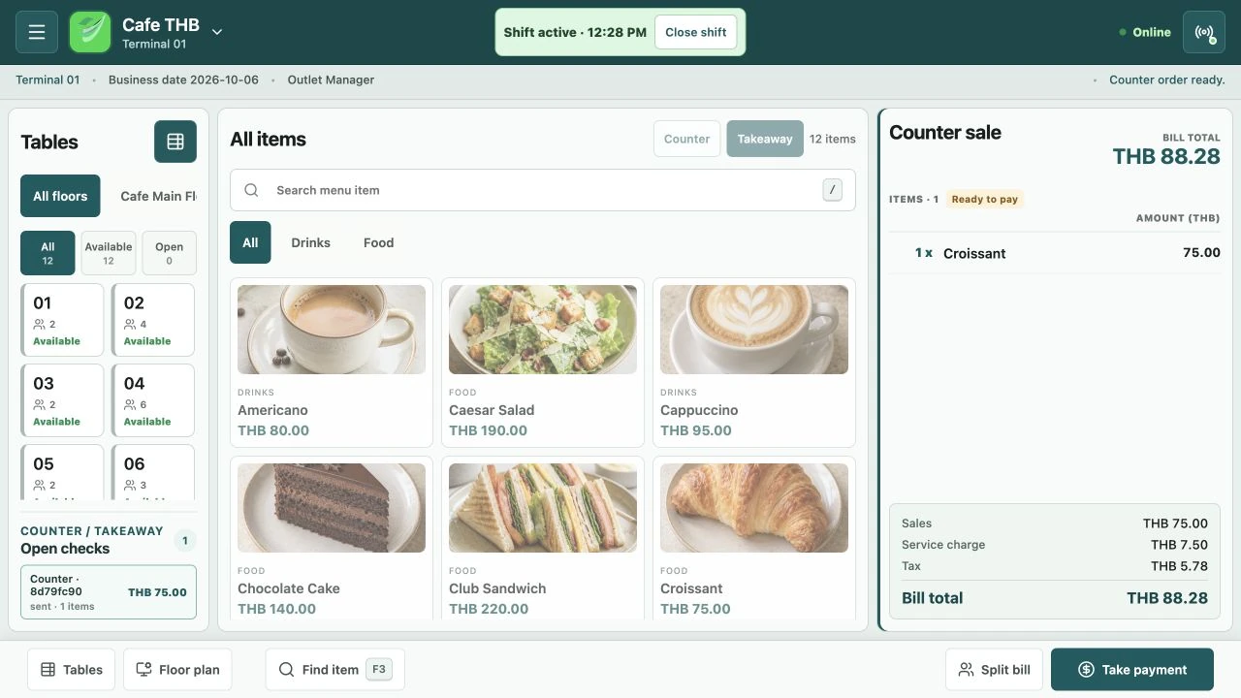Select the All floors tab

point(60,196)
